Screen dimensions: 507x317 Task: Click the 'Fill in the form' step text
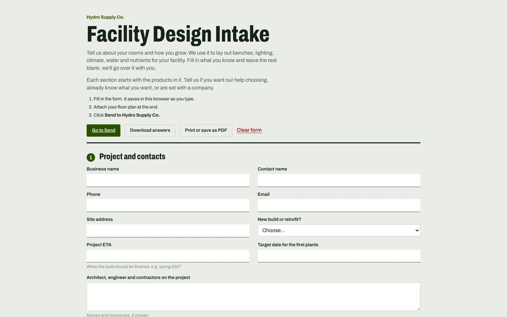[144, 99]
